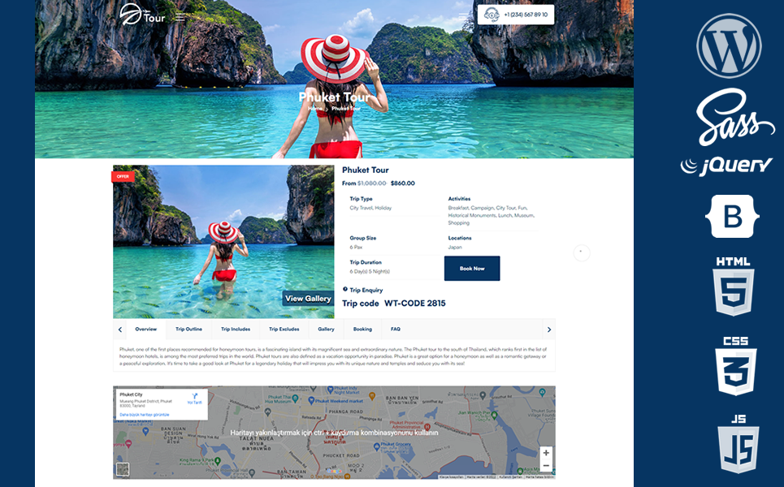Click the Sass logo
The width and height of the screenshot is (784, 487).
tap(729, 118)
